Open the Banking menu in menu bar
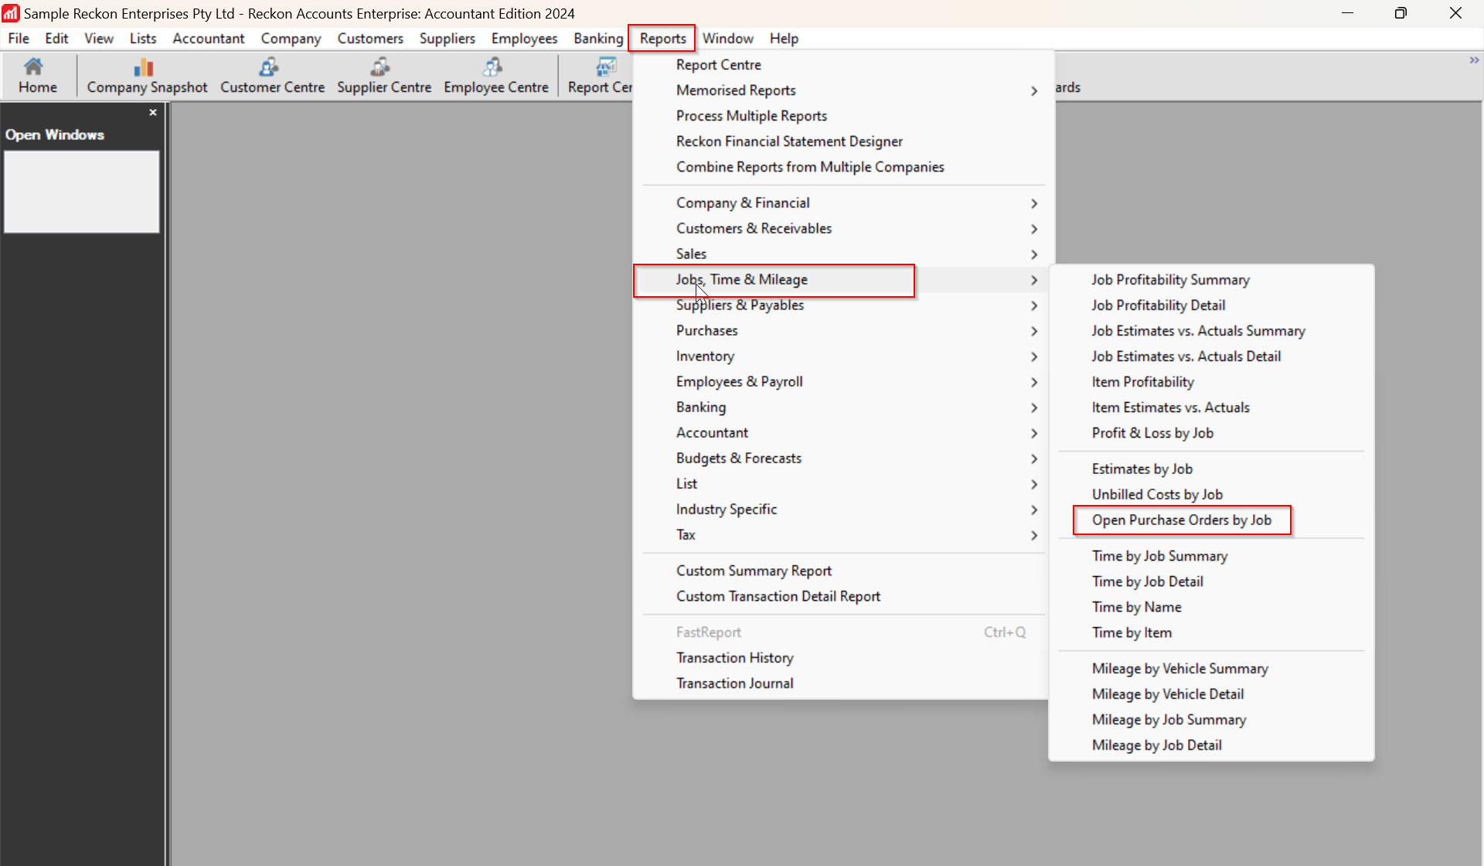Viewport: 1484px width, 866px height. point(598,38)
